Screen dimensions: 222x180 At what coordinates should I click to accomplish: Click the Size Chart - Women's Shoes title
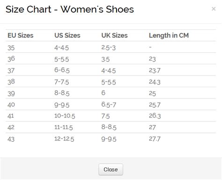click(70, 9)
